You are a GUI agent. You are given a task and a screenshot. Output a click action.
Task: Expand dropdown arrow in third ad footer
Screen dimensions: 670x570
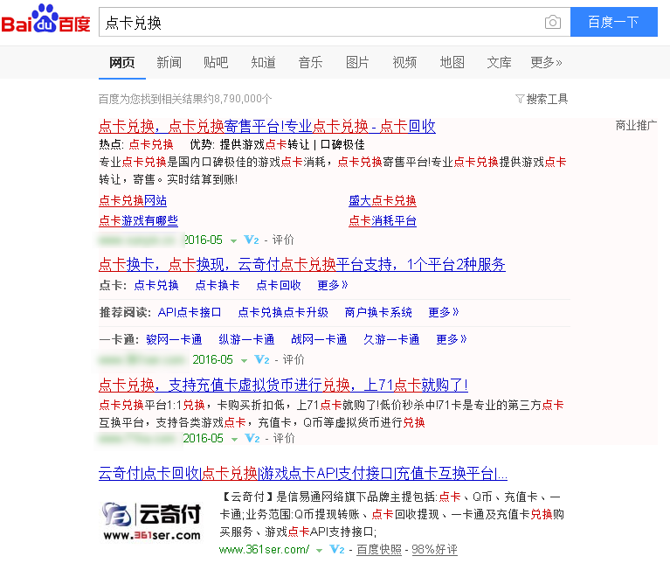tap(234, 440)
